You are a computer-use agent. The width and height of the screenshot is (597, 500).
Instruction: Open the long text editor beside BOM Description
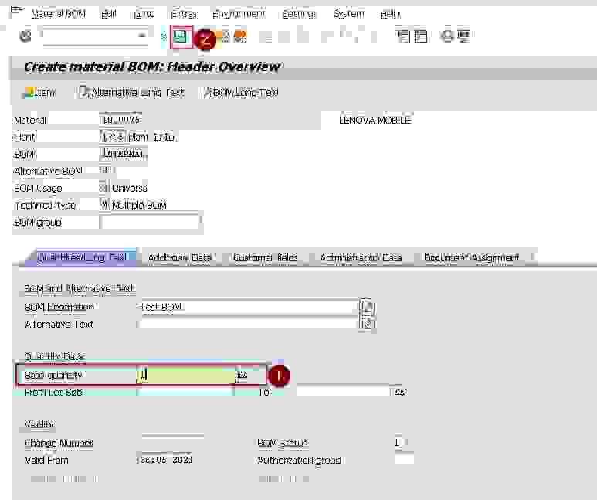[366, 307]
